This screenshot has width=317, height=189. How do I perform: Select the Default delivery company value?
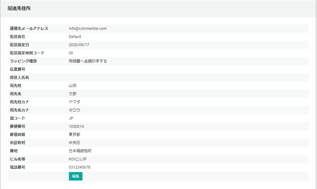75,37
